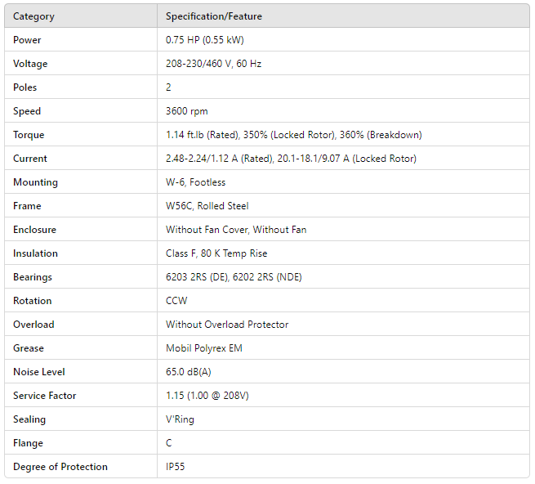Select the Service Factor row label
Viewport: 535px width, 484px height.
(45, 396)
